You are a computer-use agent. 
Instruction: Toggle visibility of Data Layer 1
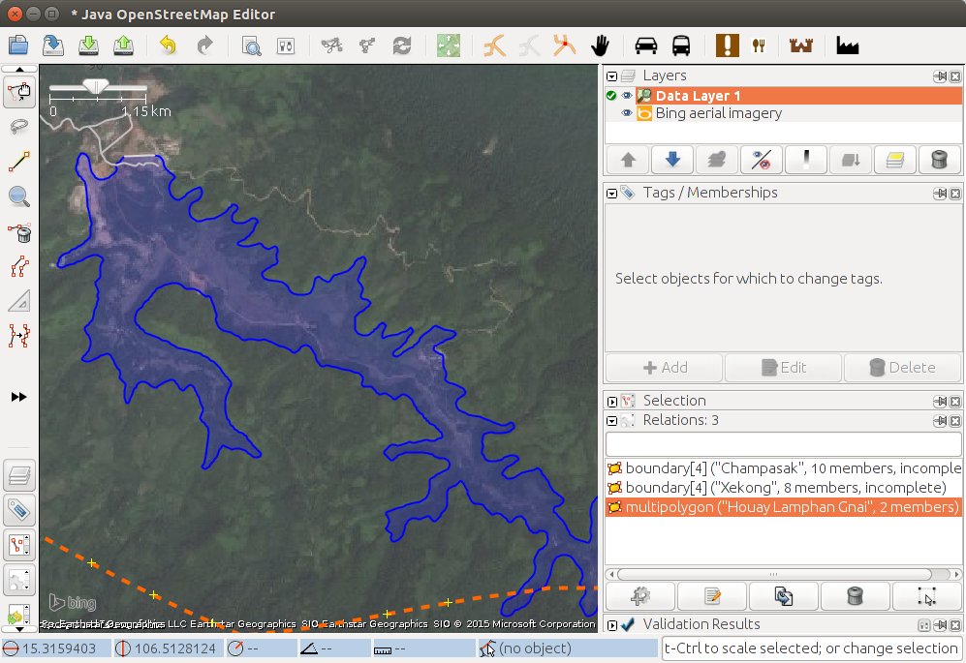[628, 95]
